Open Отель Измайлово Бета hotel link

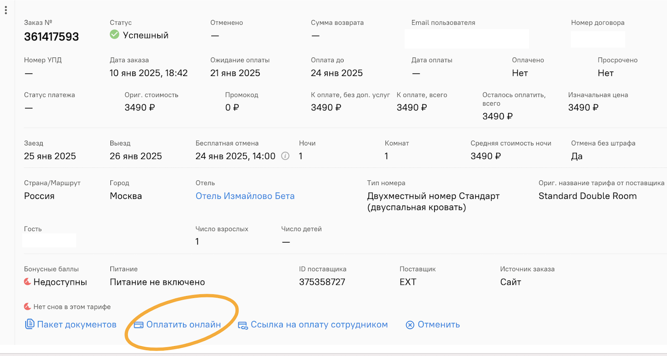[x=245, y=196]
